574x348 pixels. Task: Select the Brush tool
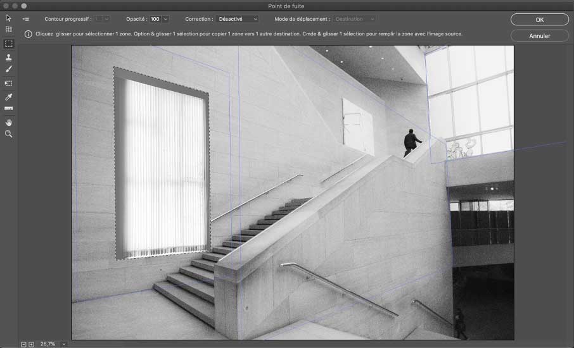pos(8,69)
